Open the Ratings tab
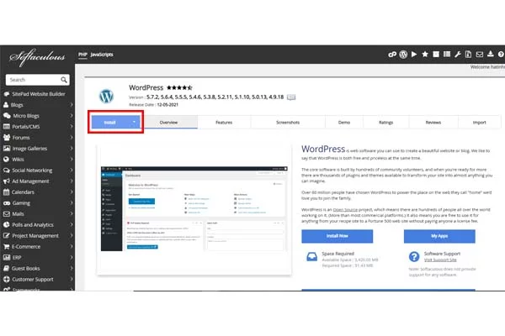Image resolution: width=505 pixels, height=336 pixels. [x=385, y=122]
